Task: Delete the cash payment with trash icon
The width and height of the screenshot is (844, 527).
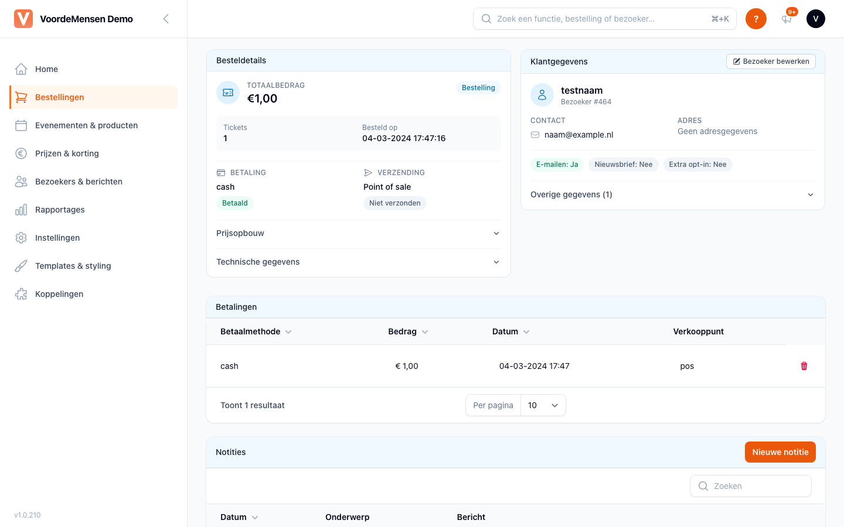Action: (x=804, y=366)
